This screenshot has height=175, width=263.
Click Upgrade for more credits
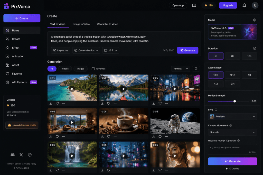click(22, 125)
